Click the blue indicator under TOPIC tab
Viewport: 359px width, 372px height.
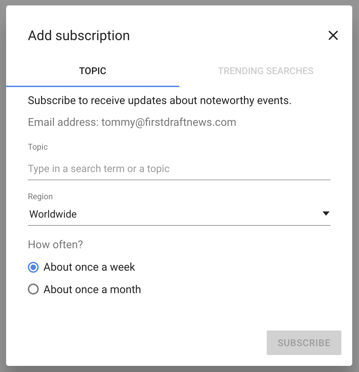(x=93, y=86)
